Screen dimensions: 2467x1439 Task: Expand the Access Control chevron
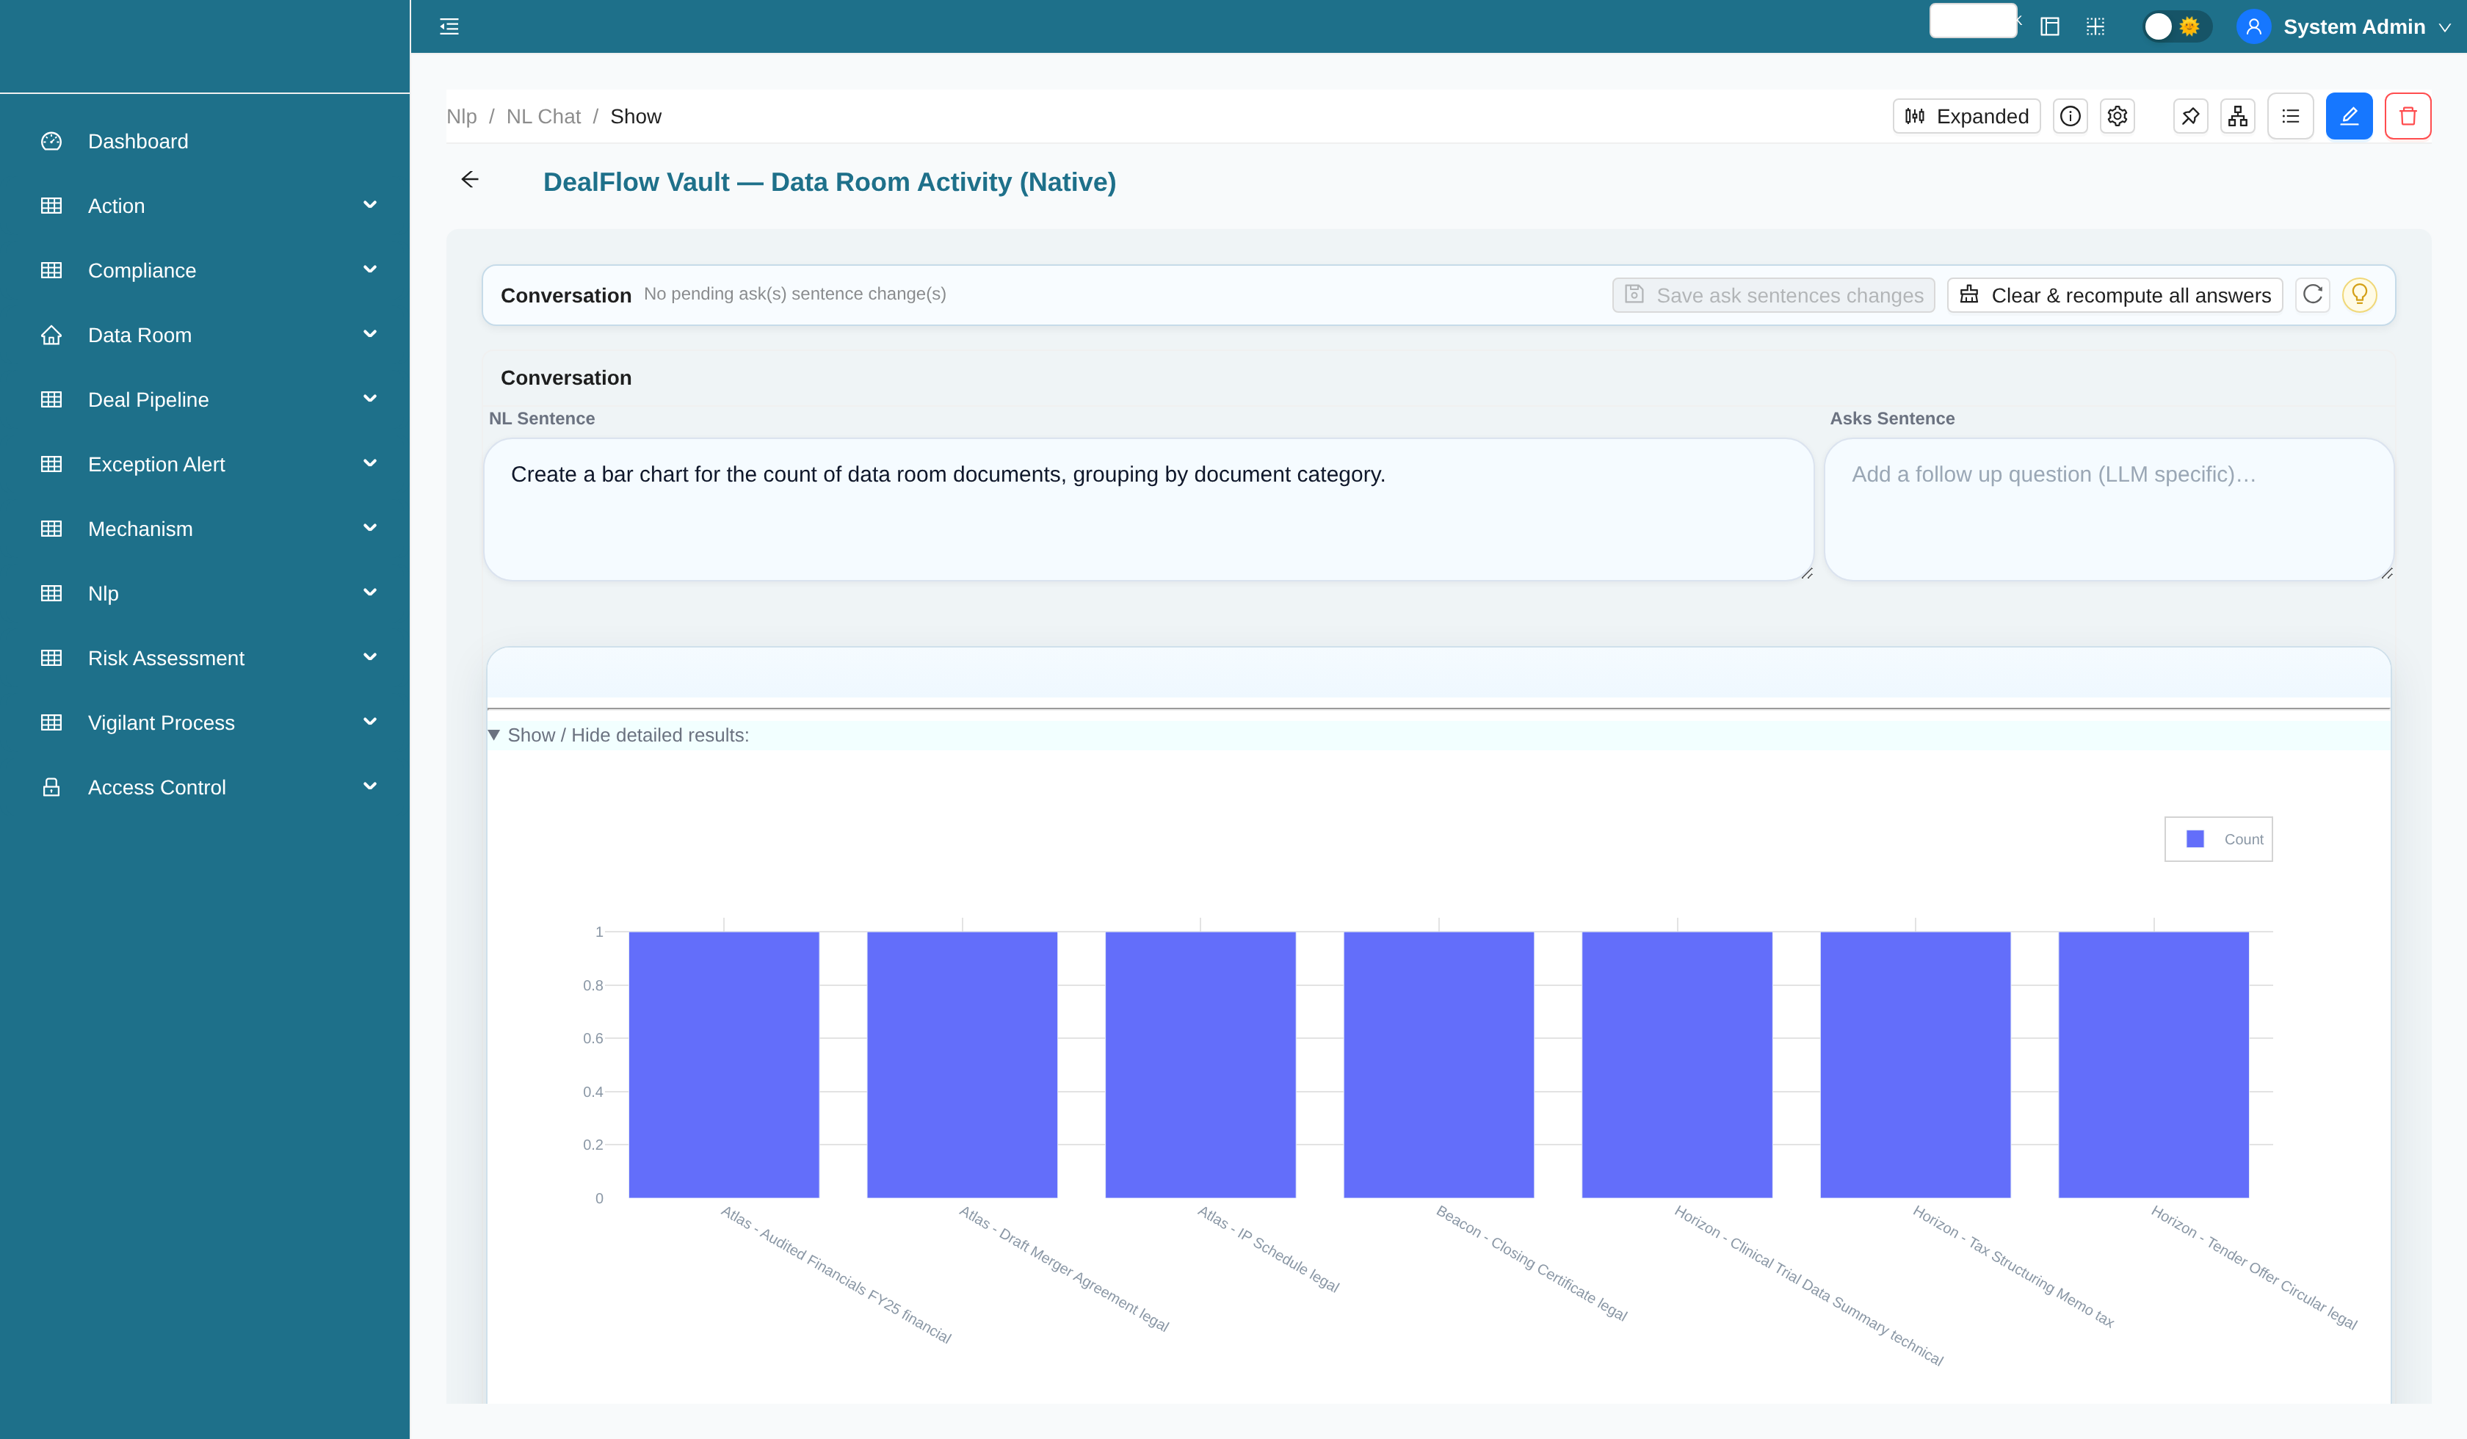370,786
